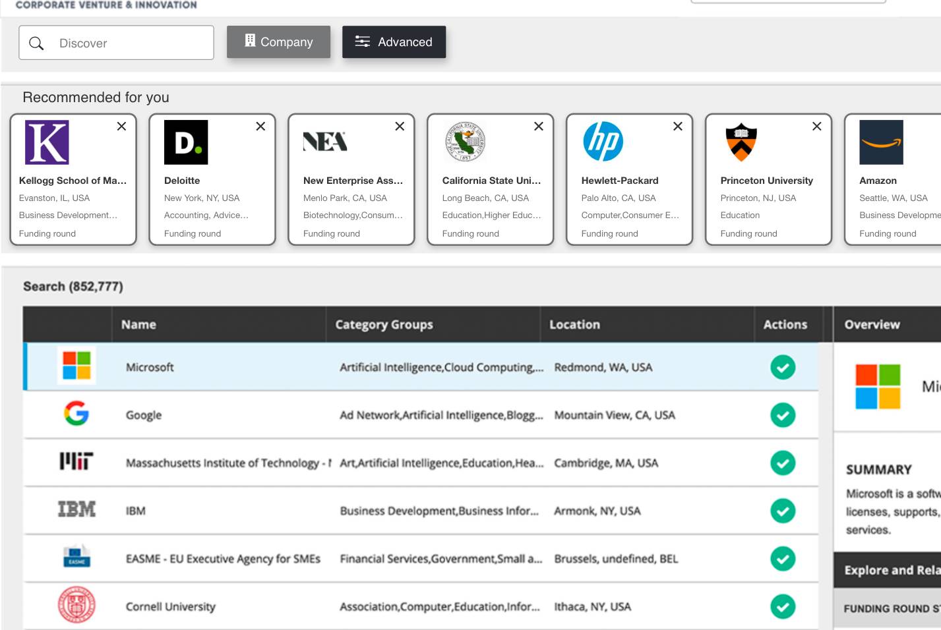Open the Amazon logo thumbnail
Image resolution: width=941 pixels, height=630 pixels.
tap(882, 142)
